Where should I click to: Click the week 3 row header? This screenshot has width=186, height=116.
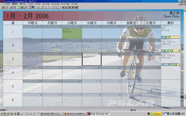click(x=13, y=59)
